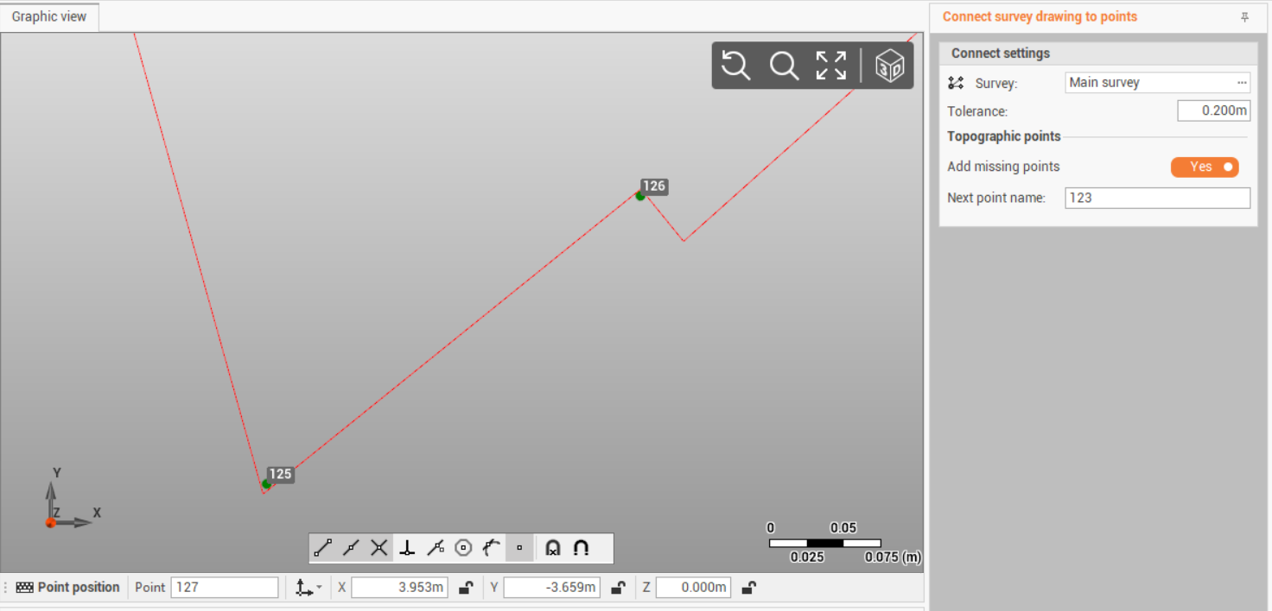1272x611 pixels.
Task: Click point 126 marker in the drawing
Action: 640,196
